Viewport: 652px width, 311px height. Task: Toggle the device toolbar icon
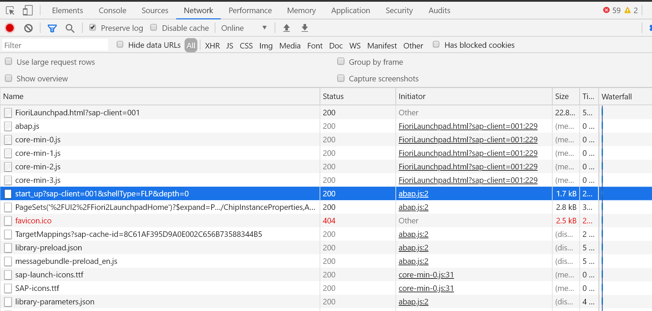28,11
